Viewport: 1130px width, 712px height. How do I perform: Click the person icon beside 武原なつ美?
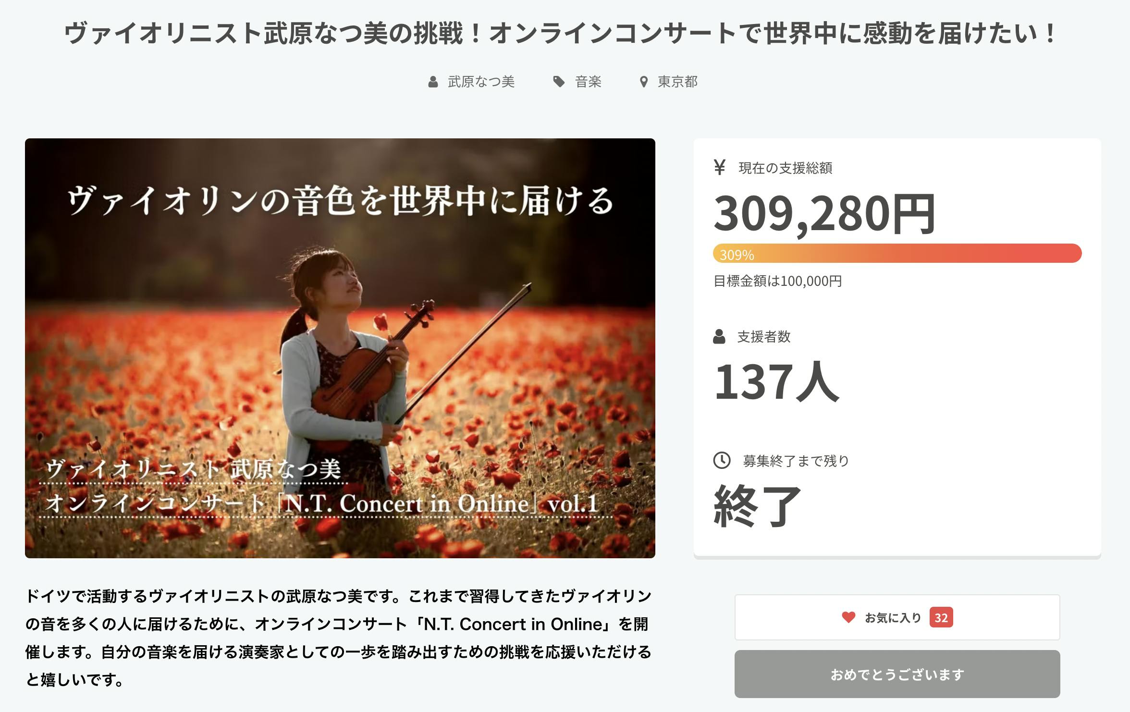point(433,82)
